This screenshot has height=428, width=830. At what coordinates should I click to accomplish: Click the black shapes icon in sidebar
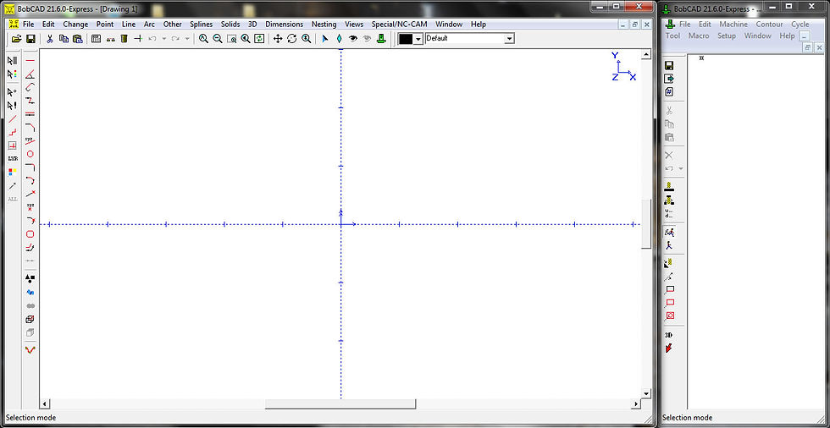[30, 278]
